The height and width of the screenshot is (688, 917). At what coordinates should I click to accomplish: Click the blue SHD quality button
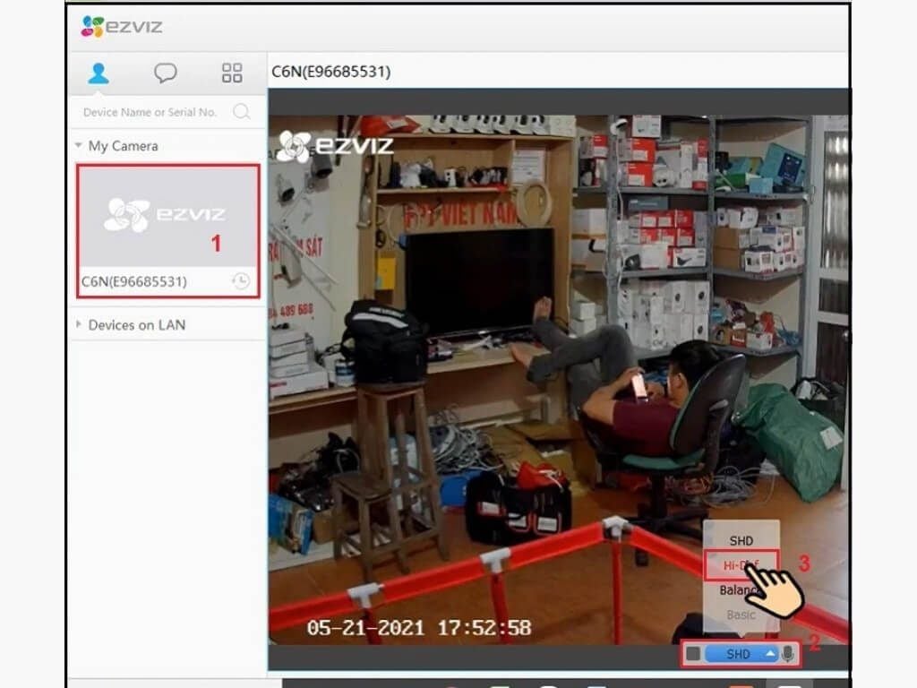coord(740,653)
